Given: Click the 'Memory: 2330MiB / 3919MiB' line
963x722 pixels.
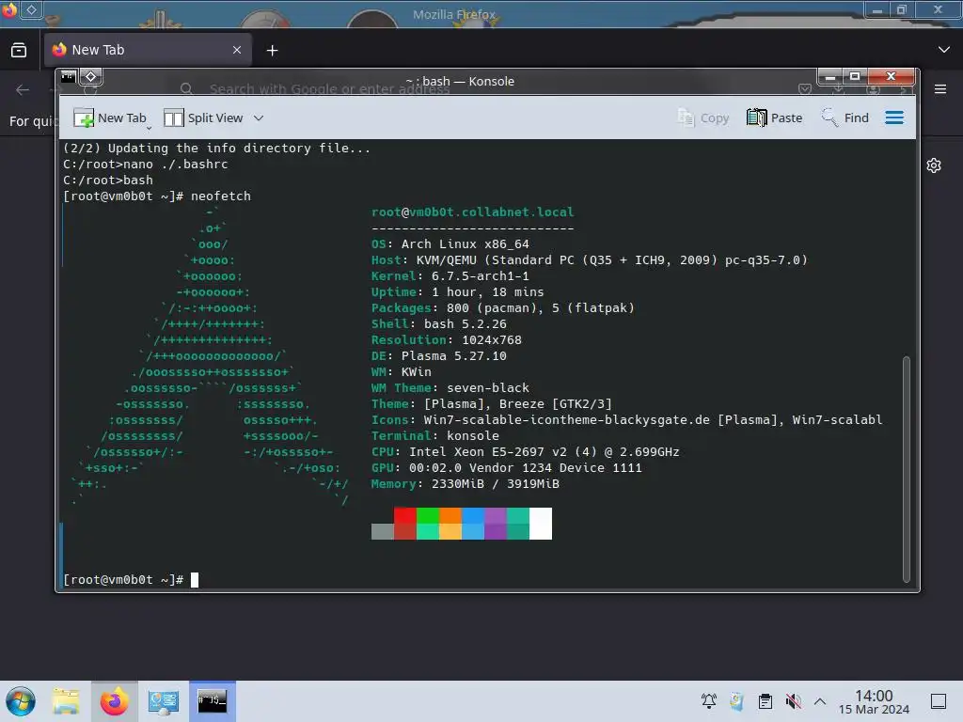Looking at the screenshot, I should pyautogui.click(x=465, y=484).
